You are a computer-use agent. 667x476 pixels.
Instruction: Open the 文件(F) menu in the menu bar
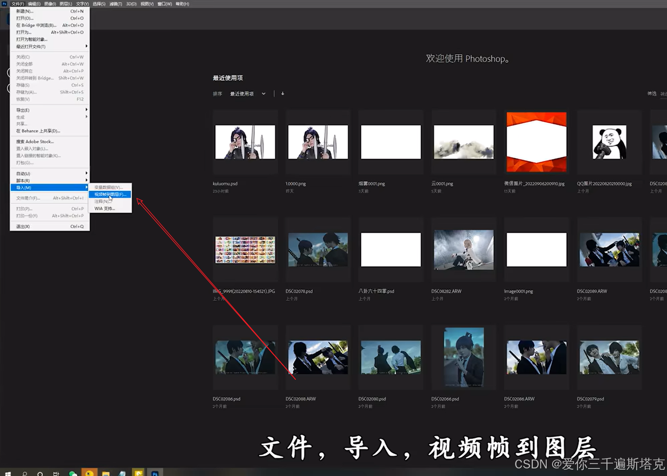[18, 4]
